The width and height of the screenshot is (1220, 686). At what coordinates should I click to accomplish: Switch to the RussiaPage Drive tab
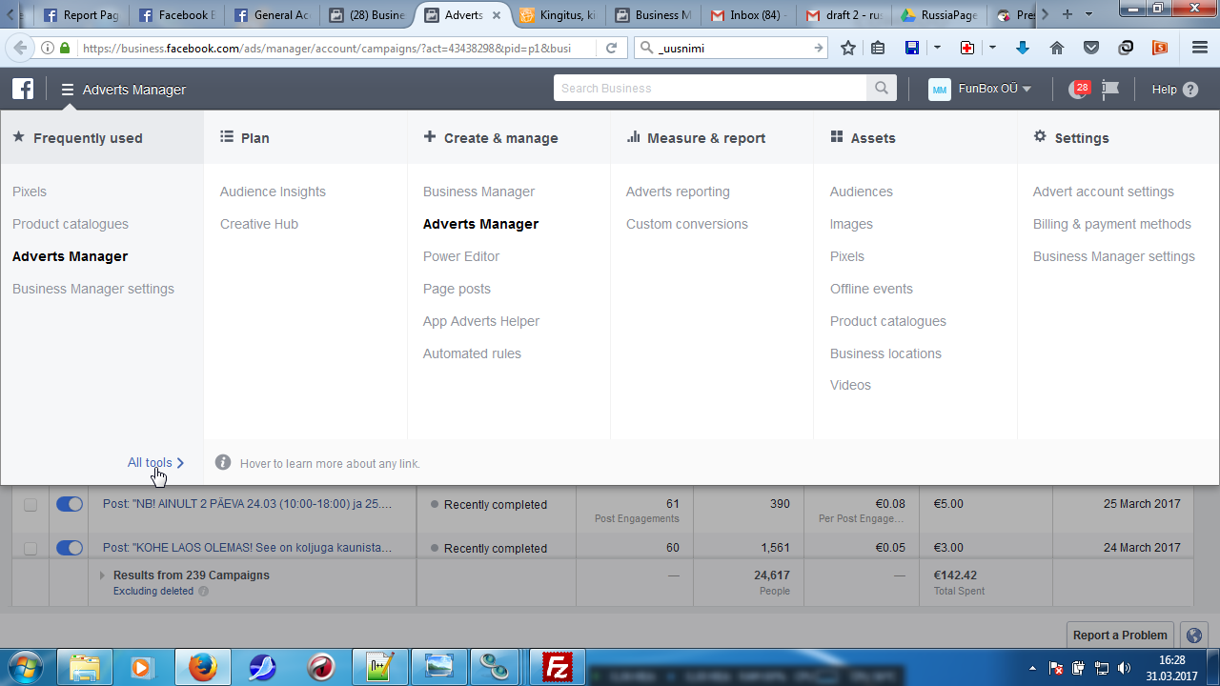click(939, 15)
